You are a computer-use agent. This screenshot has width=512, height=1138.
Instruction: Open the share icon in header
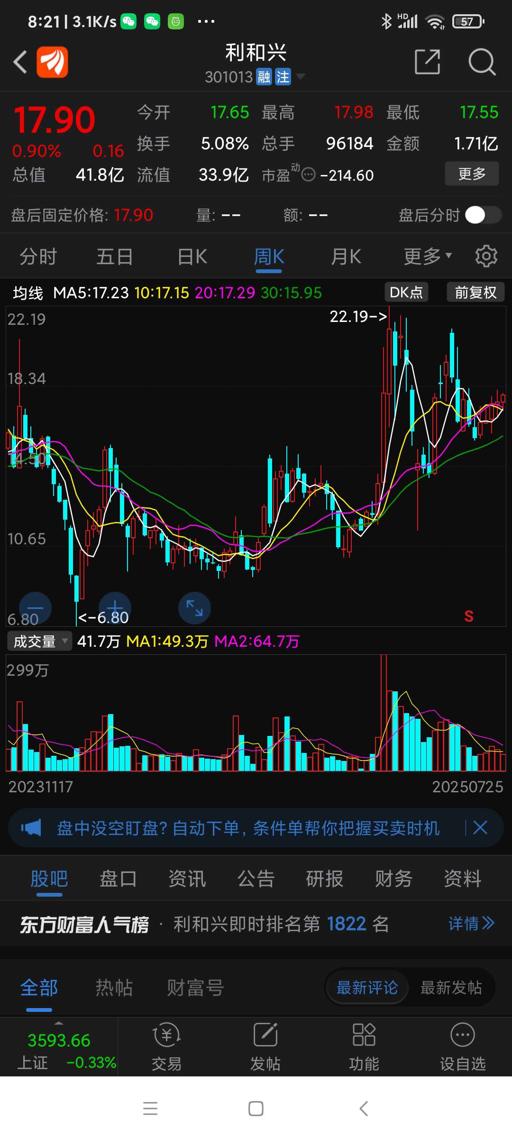tap(428, 62)
